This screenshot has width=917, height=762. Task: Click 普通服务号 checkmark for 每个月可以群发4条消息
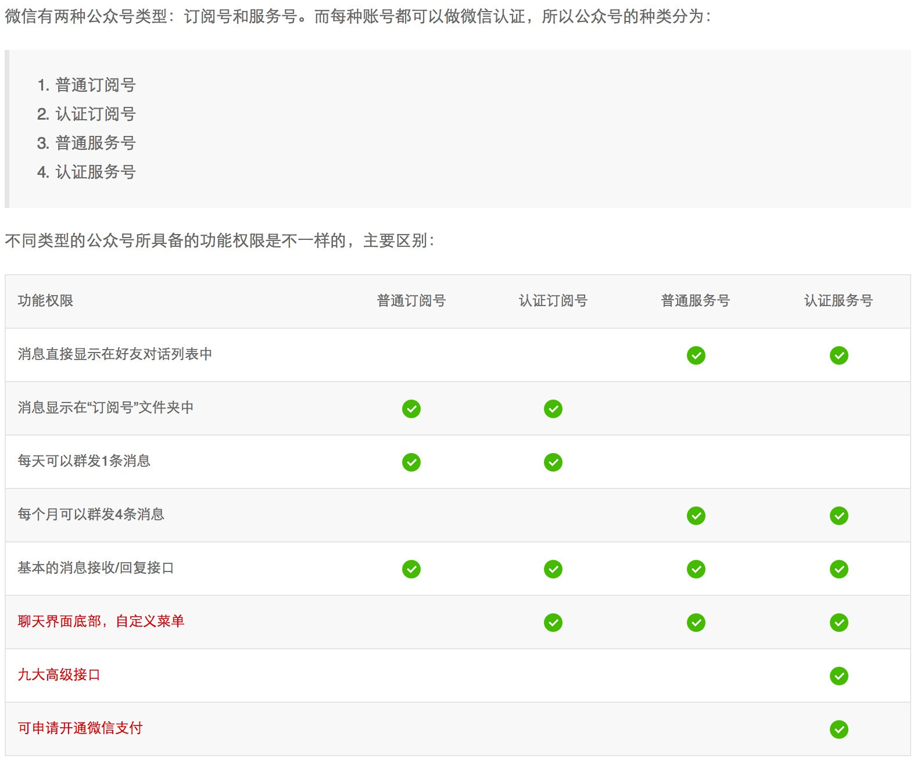696,516
